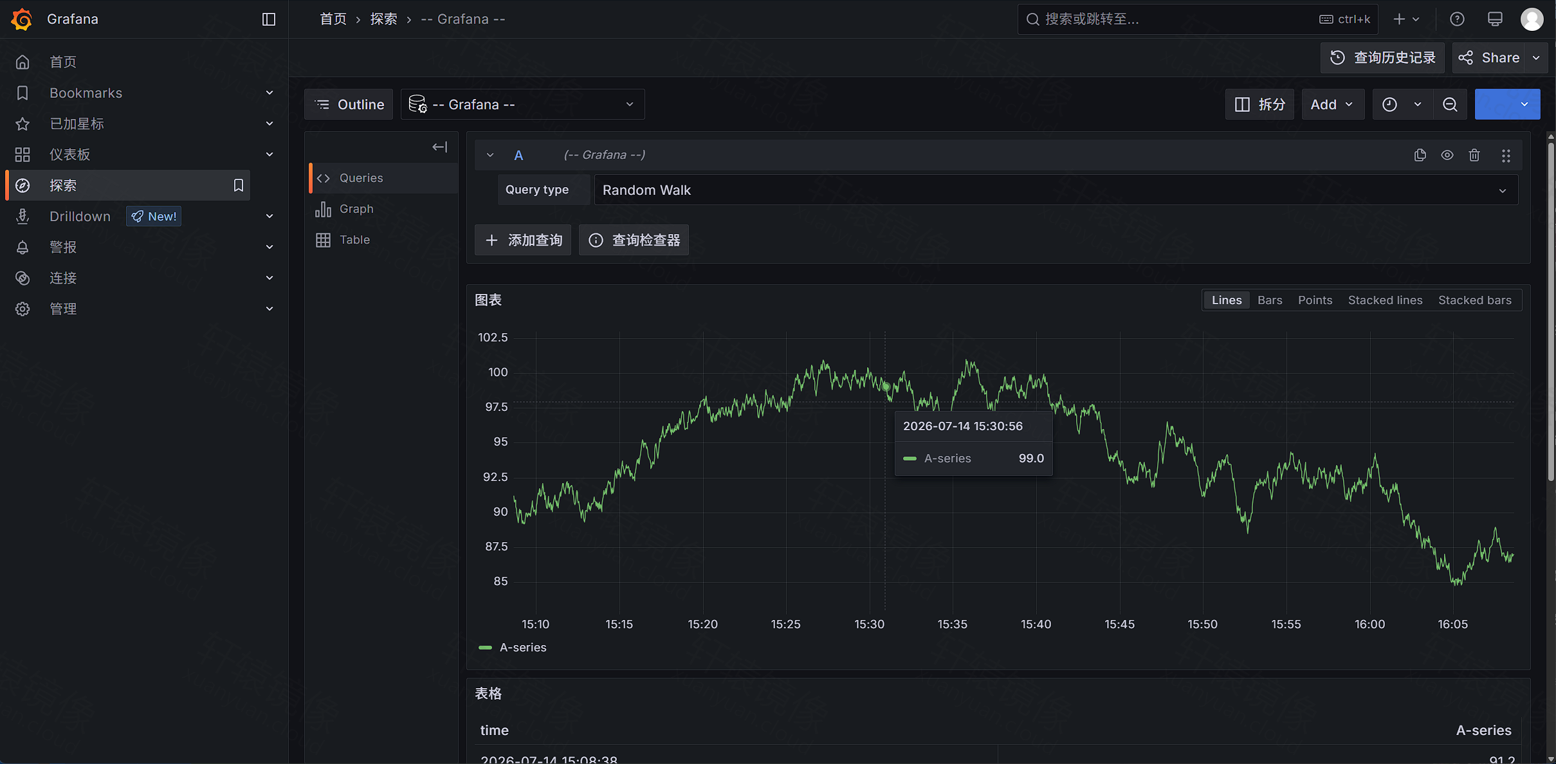This screenshot has width=1556, height=764.
Task: Expand Bookmarks section chevron
Action: [x=270, y=93]
